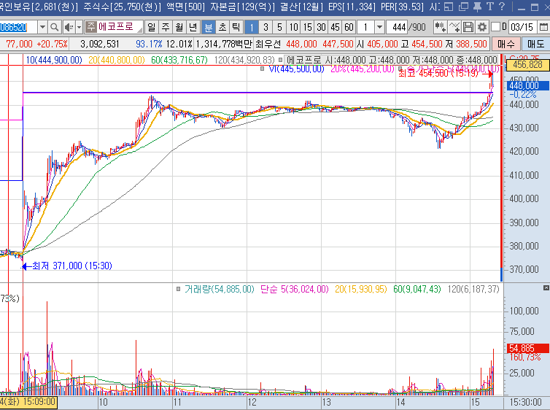
Task: Click the volume value tag 54,885
Action: pyautogui.click(x=527, y=348)
